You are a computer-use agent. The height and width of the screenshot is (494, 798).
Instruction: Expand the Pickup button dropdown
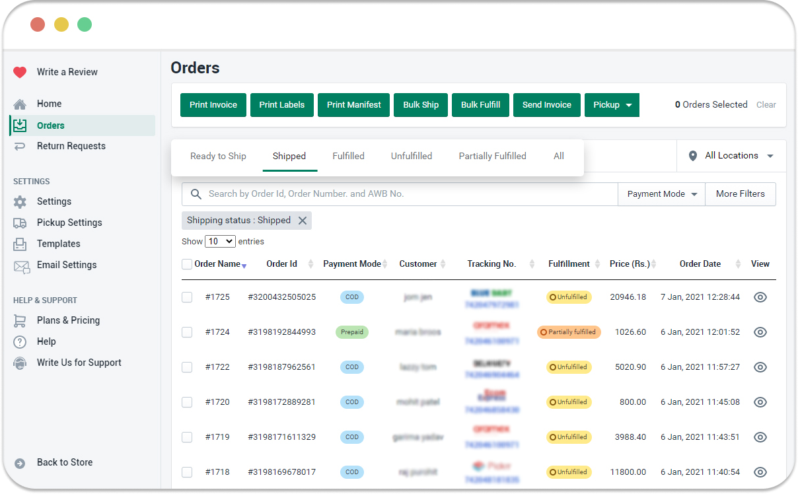[x=627, y=104]
